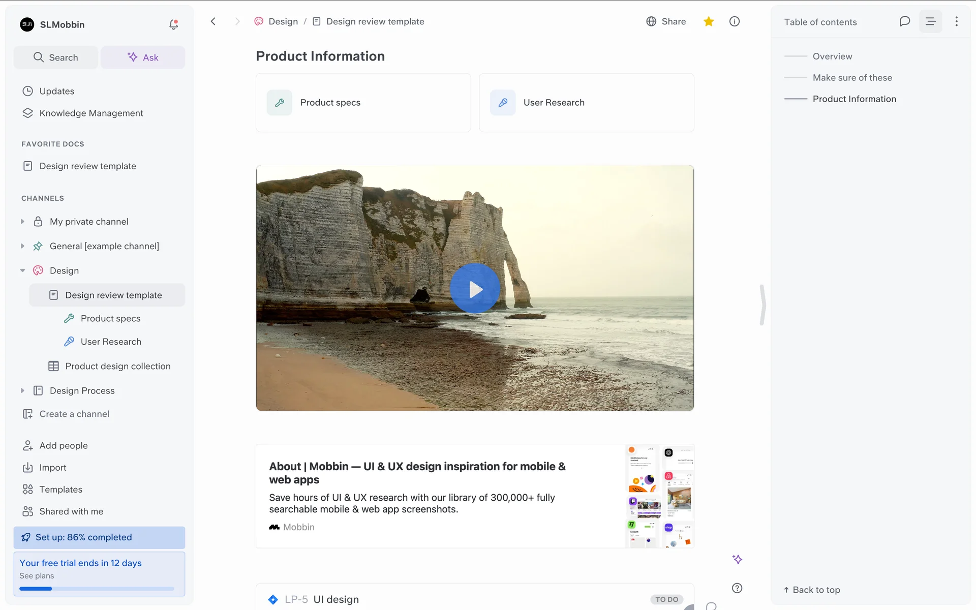Open the notifications bell icon
Screen dimensions: 976x610
tap(173, 24)
